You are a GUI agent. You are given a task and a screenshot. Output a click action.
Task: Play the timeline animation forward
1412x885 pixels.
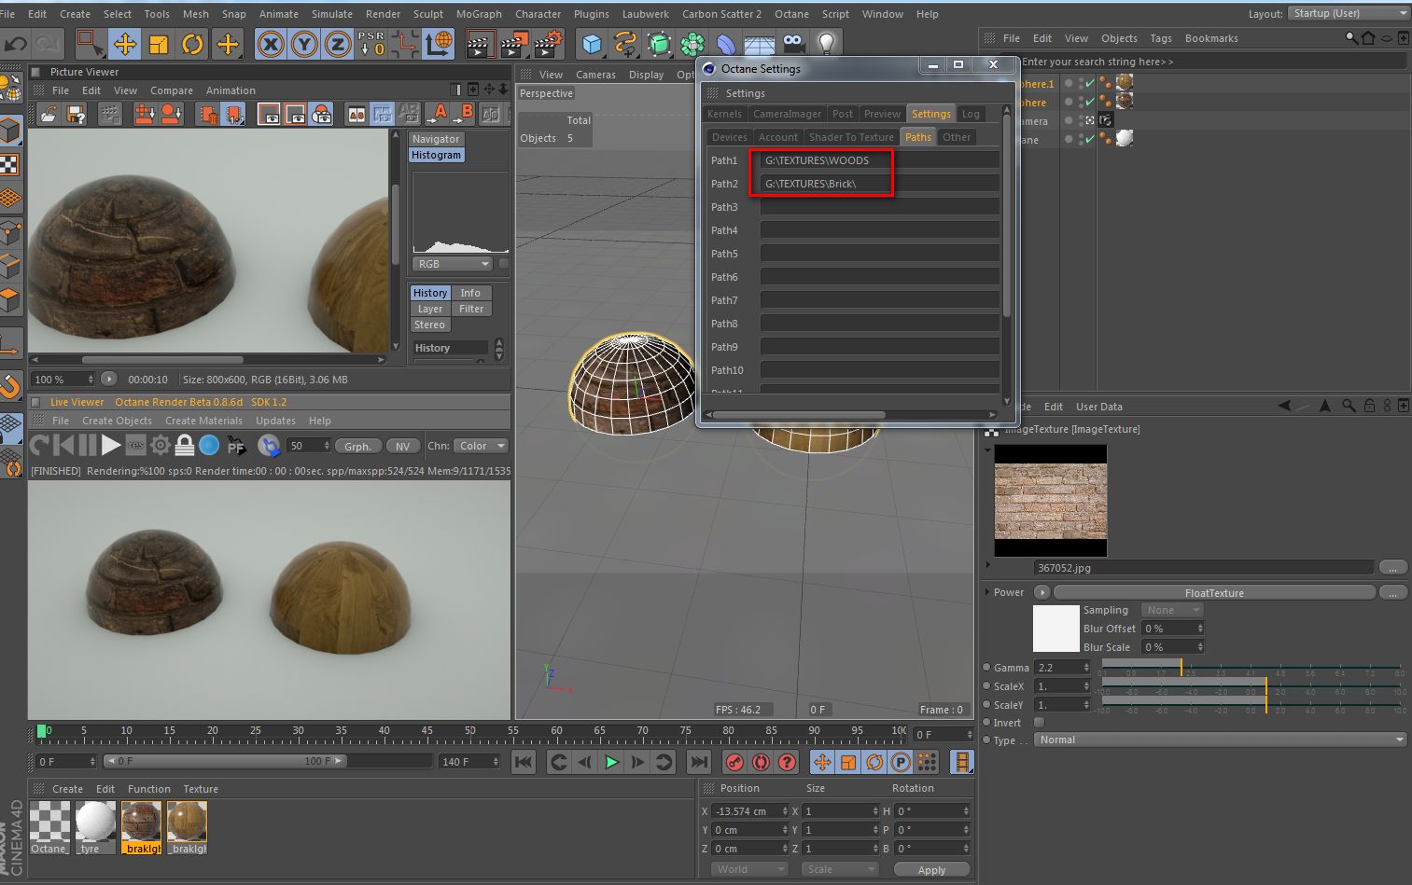611,762
